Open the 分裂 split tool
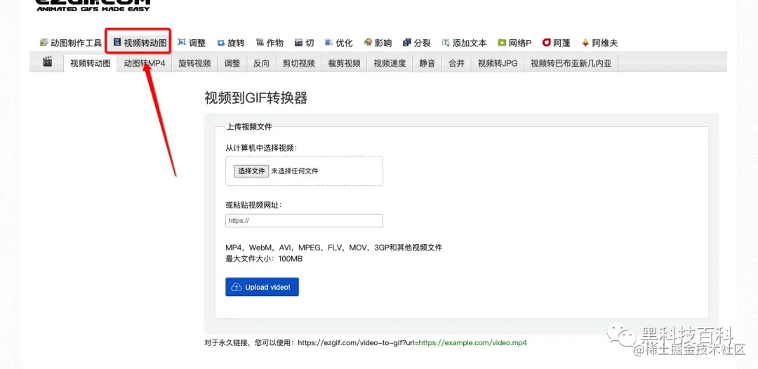The width and height of the screenshot is (758, 369). click(x=417, y=43)
